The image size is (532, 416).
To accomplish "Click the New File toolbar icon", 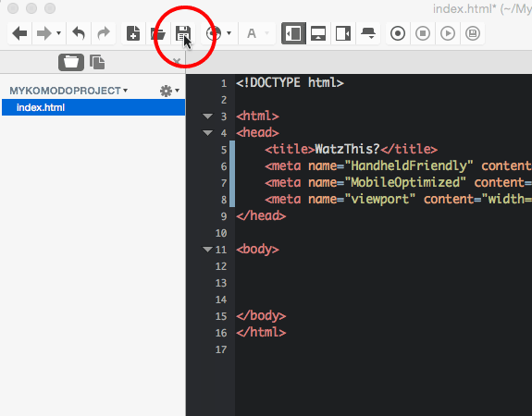I will 133,33.
